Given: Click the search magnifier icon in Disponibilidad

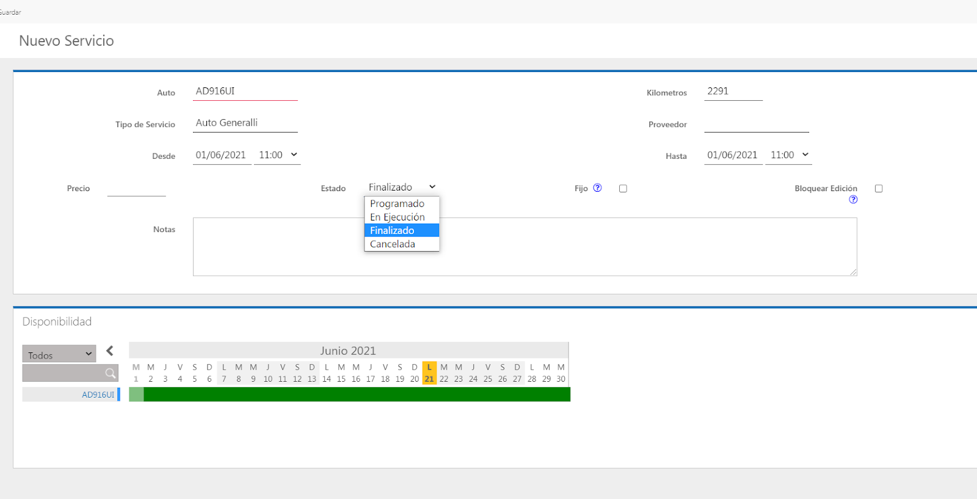Looking at the screenshot, I should 111,373.
